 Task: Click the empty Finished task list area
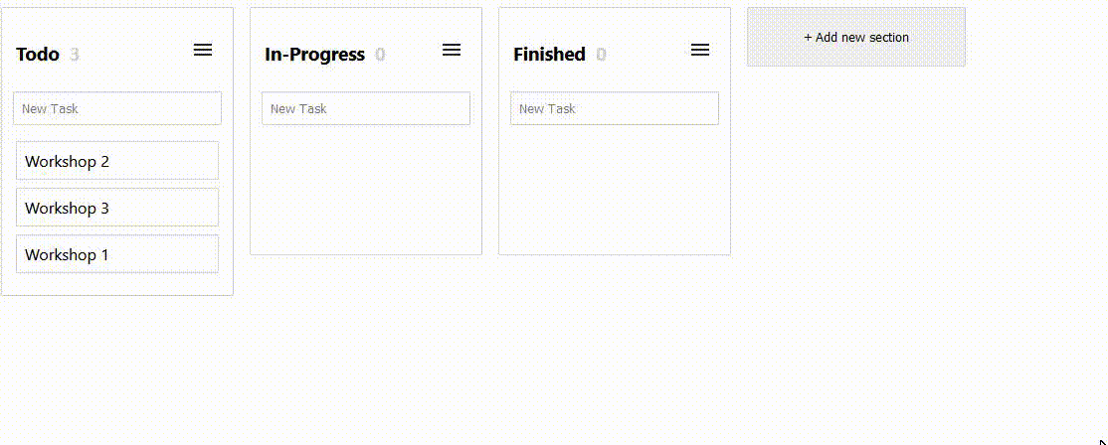tap(615, 189)
